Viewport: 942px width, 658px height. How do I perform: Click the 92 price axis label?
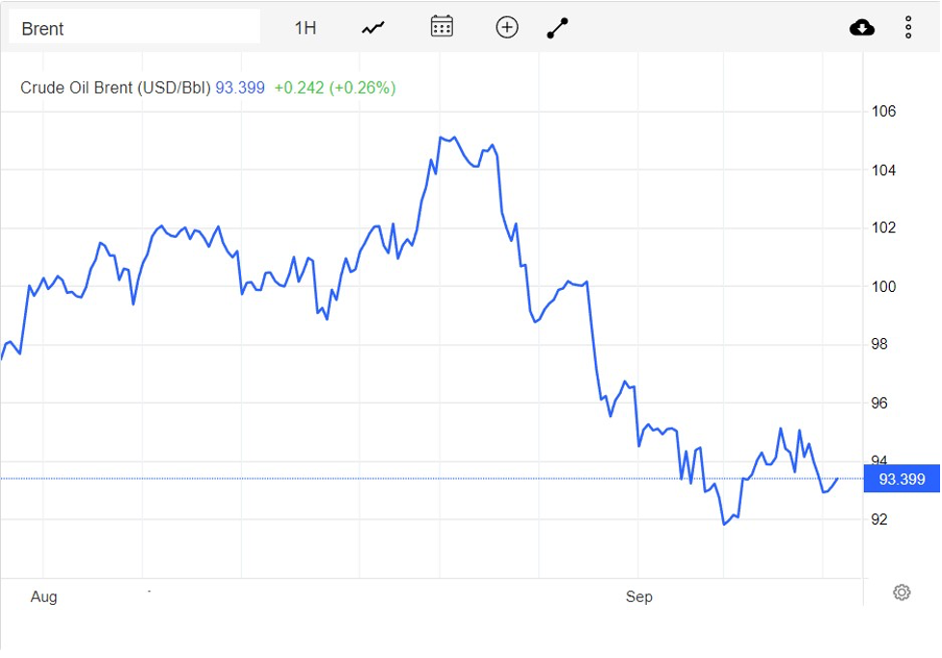pyautogui.click(x=879, y=520)
